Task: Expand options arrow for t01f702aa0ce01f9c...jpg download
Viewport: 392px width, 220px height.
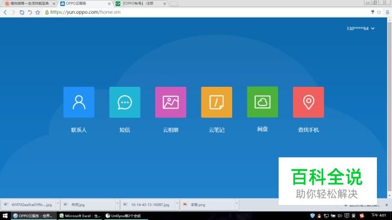Action: click(x=58, y=204)
